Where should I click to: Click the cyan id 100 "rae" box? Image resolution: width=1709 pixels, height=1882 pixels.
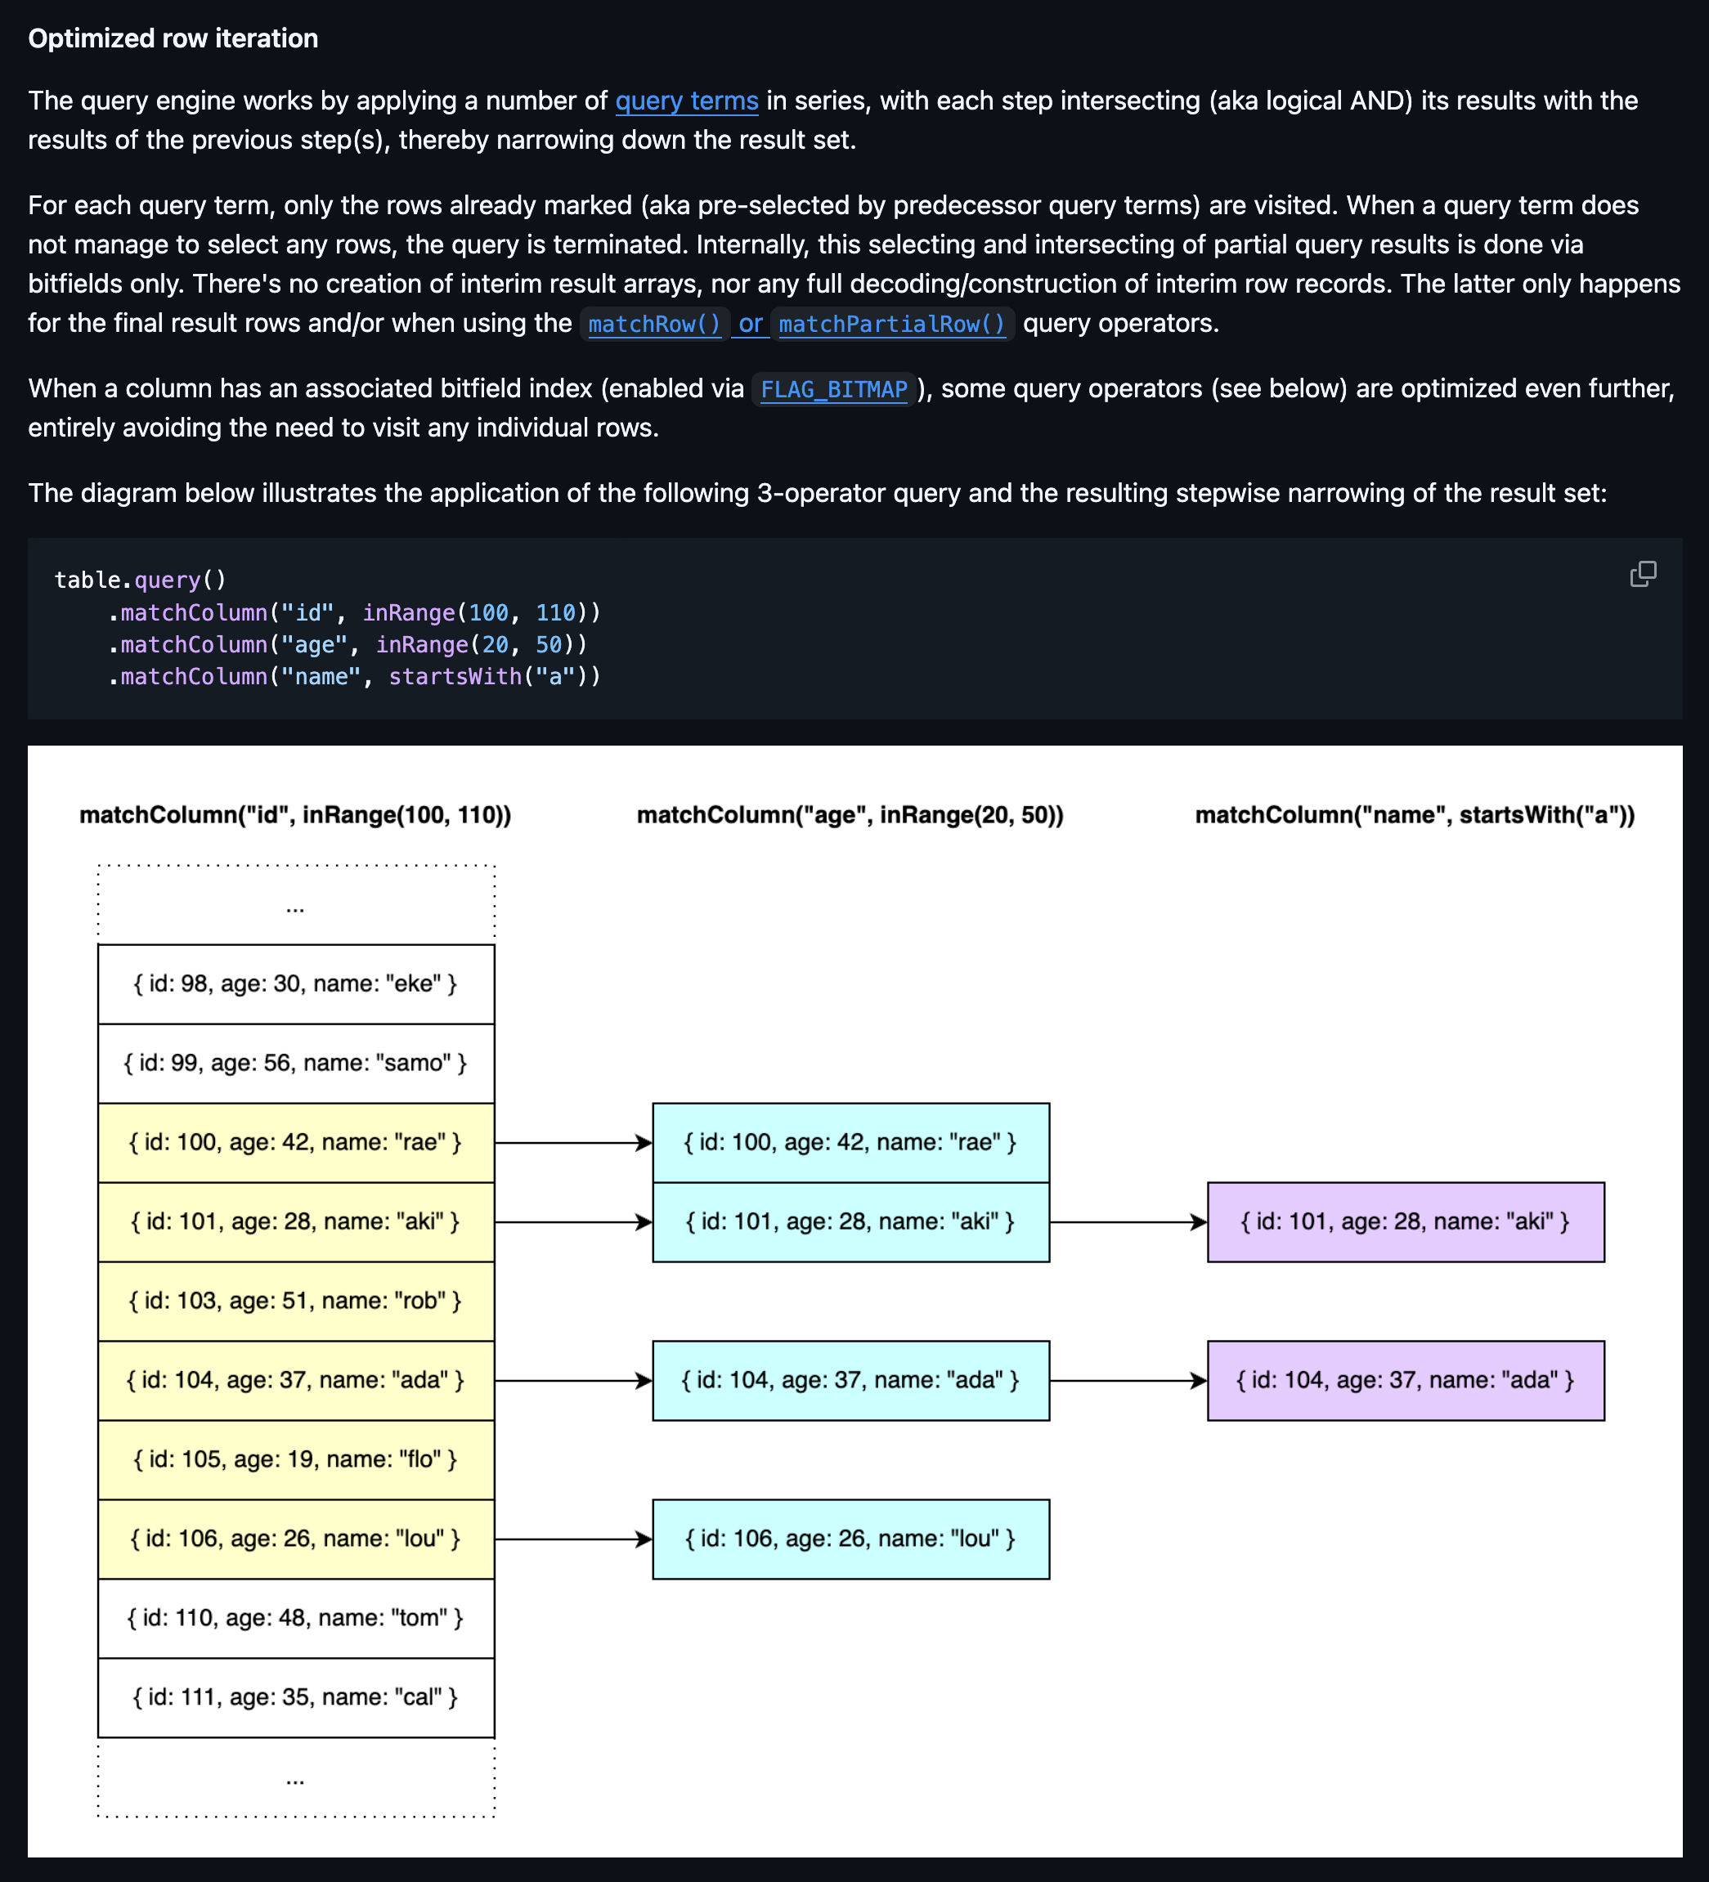point(850,1143)
